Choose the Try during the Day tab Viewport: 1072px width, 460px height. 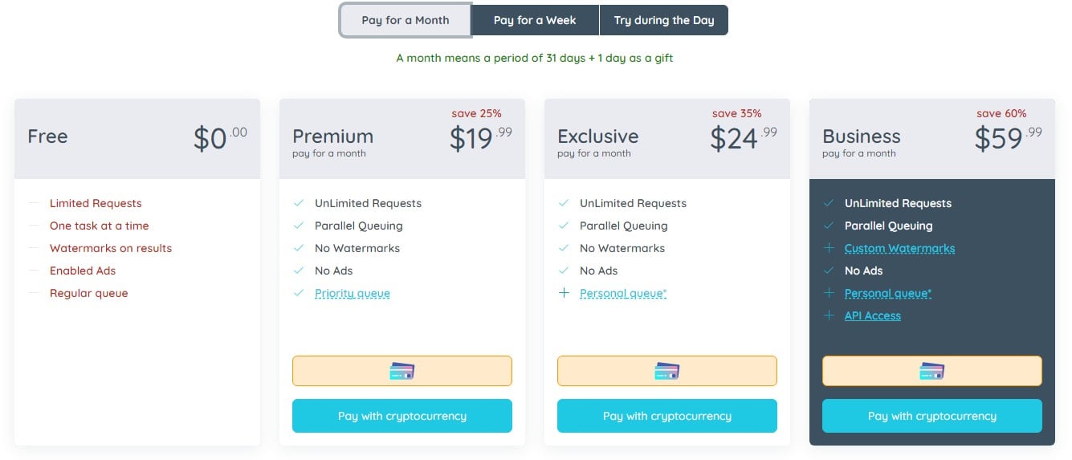click(x=663, y=20)
